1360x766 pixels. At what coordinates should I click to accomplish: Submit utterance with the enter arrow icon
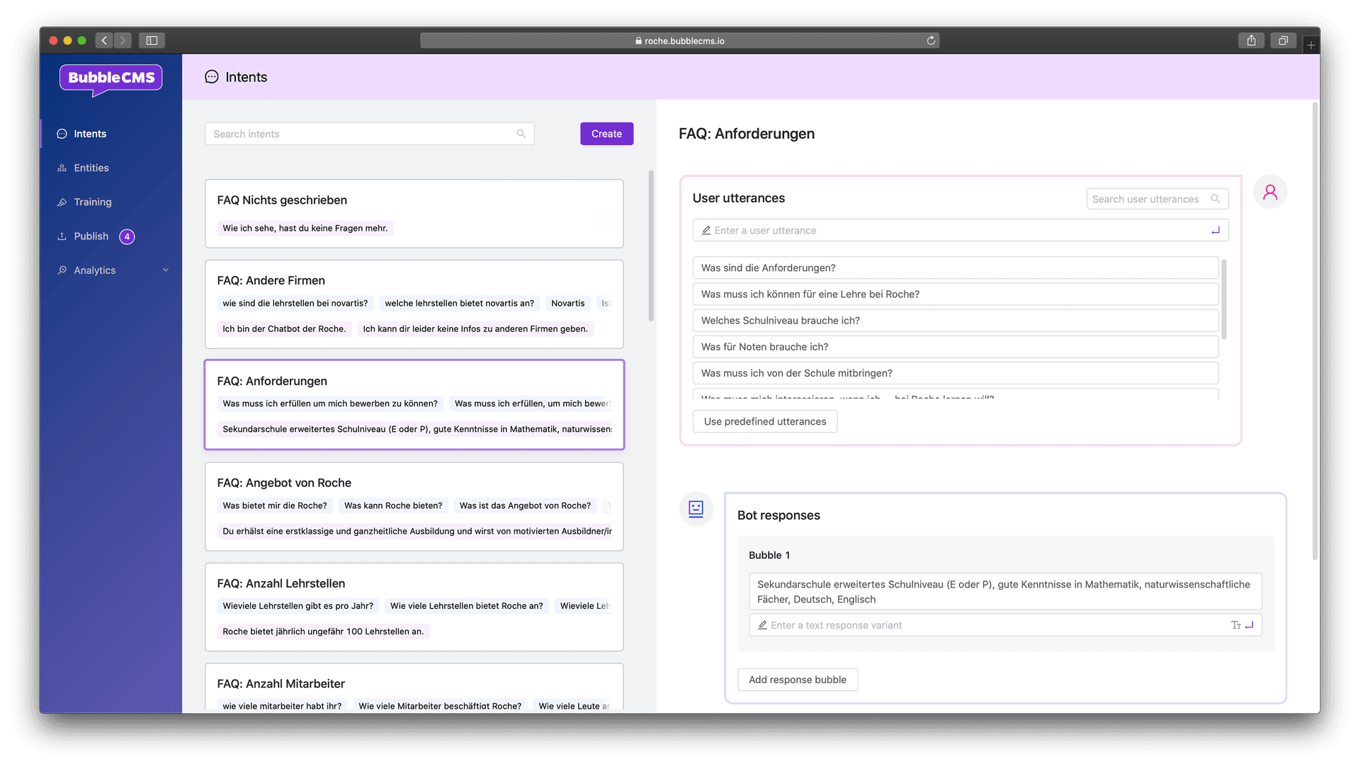click(1215, 231)
